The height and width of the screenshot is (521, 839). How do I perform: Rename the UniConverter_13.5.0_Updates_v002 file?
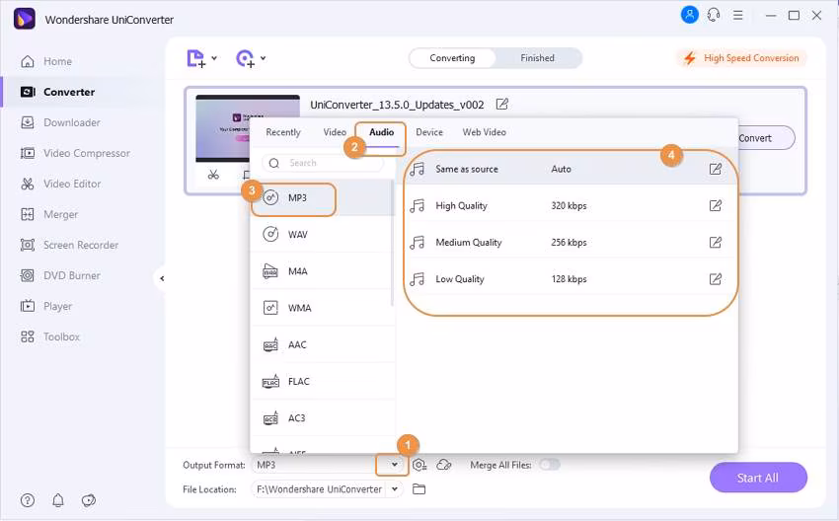click(501, 105)
